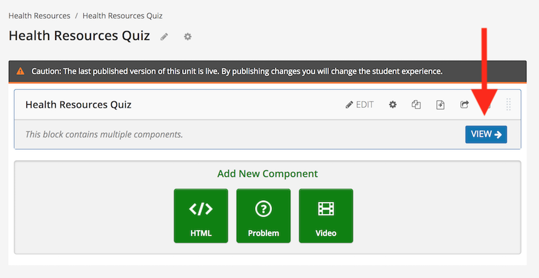This screenshot has height=278, width=539.
Task: Go to Health Resources breadcrumb link
Action: point(39,16)
